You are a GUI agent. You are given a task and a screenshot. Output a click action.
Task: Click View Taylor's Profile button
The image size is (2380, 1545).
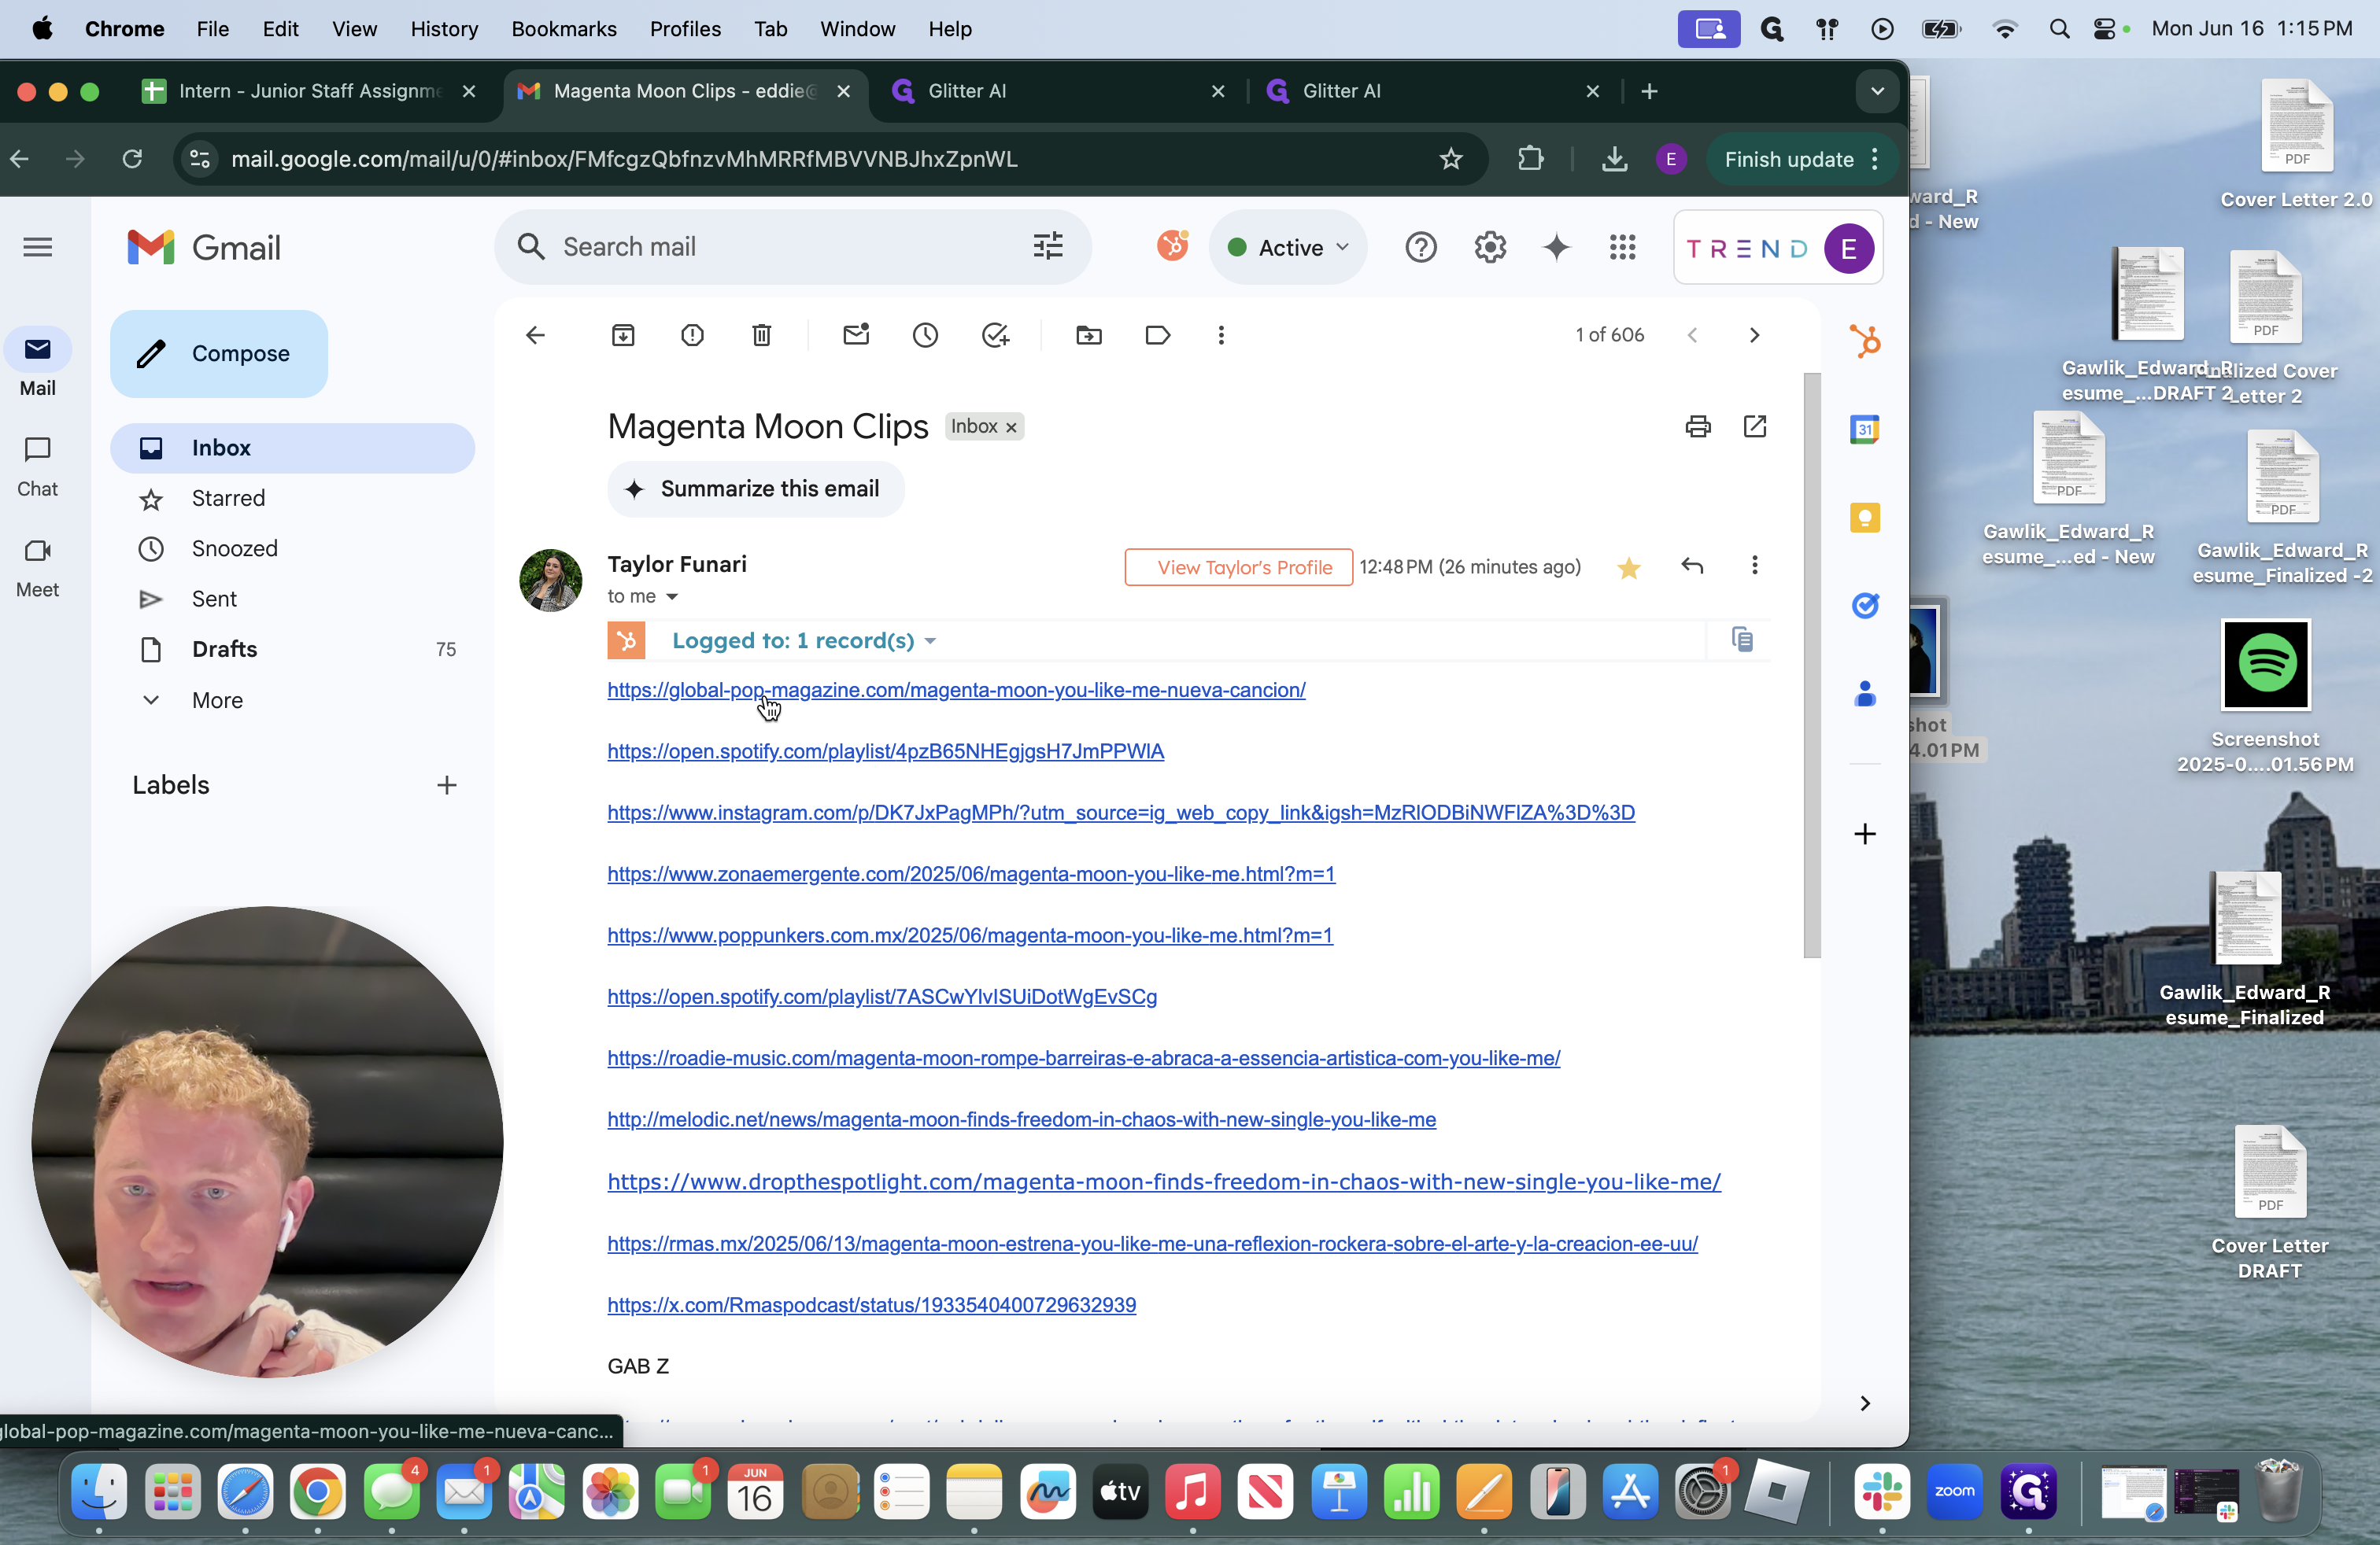(1239, 566)
